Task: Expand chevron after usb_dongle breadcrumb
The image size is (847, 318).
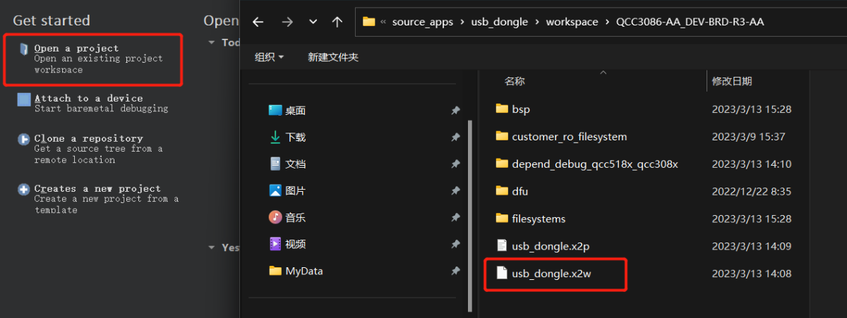Action: pos(537,22)
